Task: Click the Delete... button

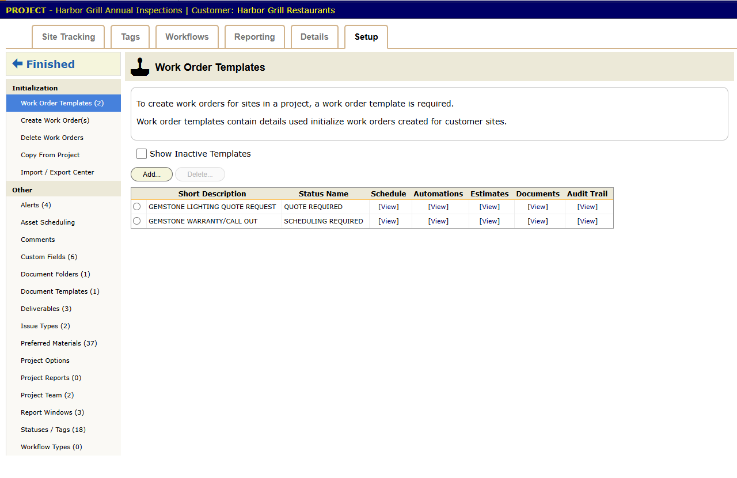Action: click(x=200, y=174)
